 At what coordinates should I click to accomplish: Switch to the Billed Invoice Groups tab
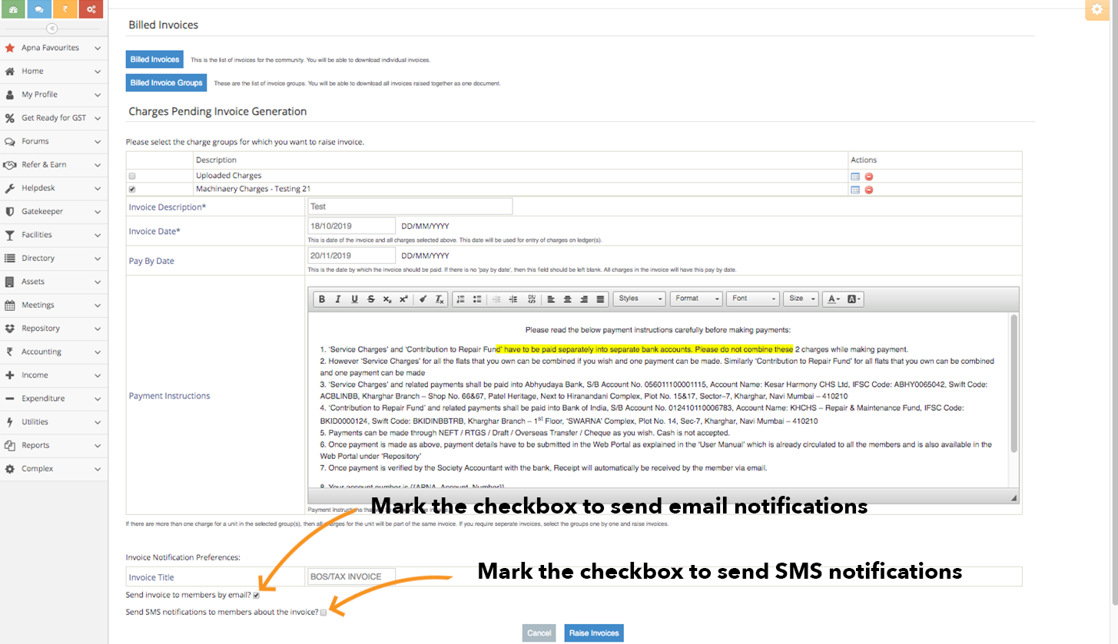coord(166,82)
